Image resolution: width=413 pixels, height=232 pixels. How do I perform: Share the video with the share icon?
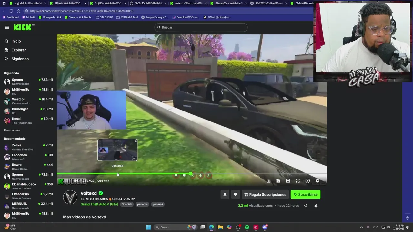coord(305,206)
